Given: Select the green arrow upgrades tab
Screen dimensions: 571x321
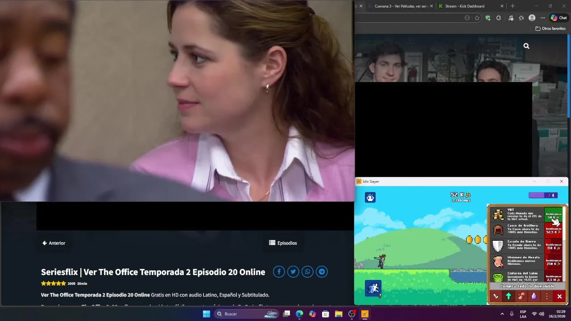Looking at the screenshot, I should 508,296.
